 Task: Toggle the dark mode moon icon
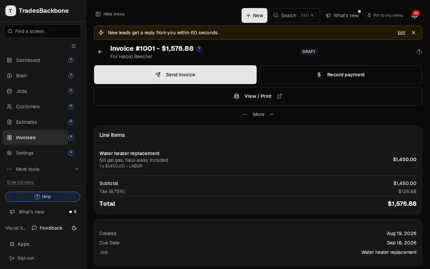(74, 228)
